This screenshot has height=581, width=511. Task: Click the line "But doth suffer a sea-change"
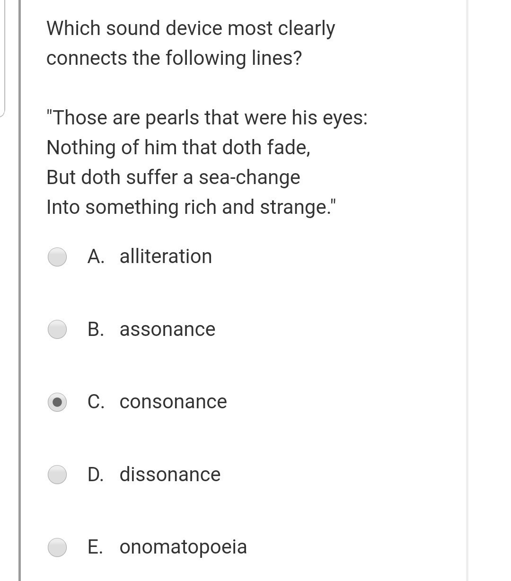(x=173, y=177)
